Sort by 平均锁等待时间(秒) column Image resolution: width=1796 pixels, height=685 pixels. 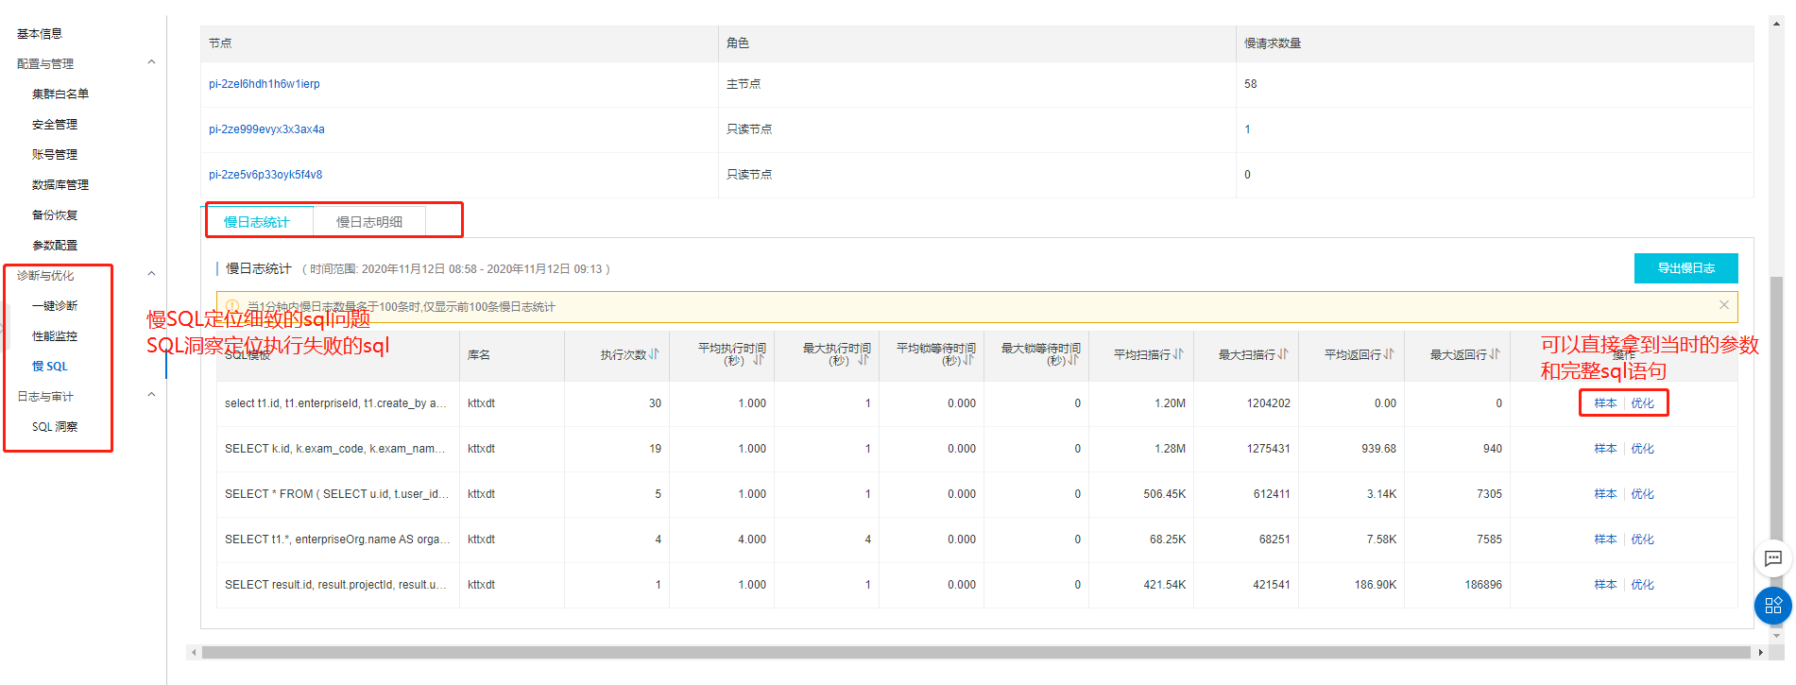[967, 360]
